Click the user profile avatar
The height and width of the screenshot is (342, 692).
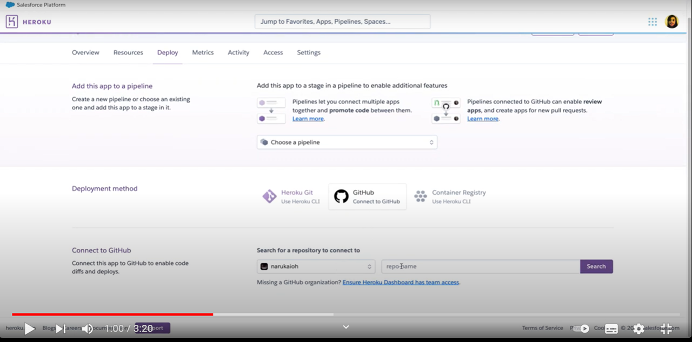[x=671, y=22]
